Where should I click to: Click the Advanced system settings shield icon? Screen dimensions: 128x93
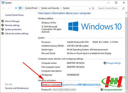tap(3, 33)
